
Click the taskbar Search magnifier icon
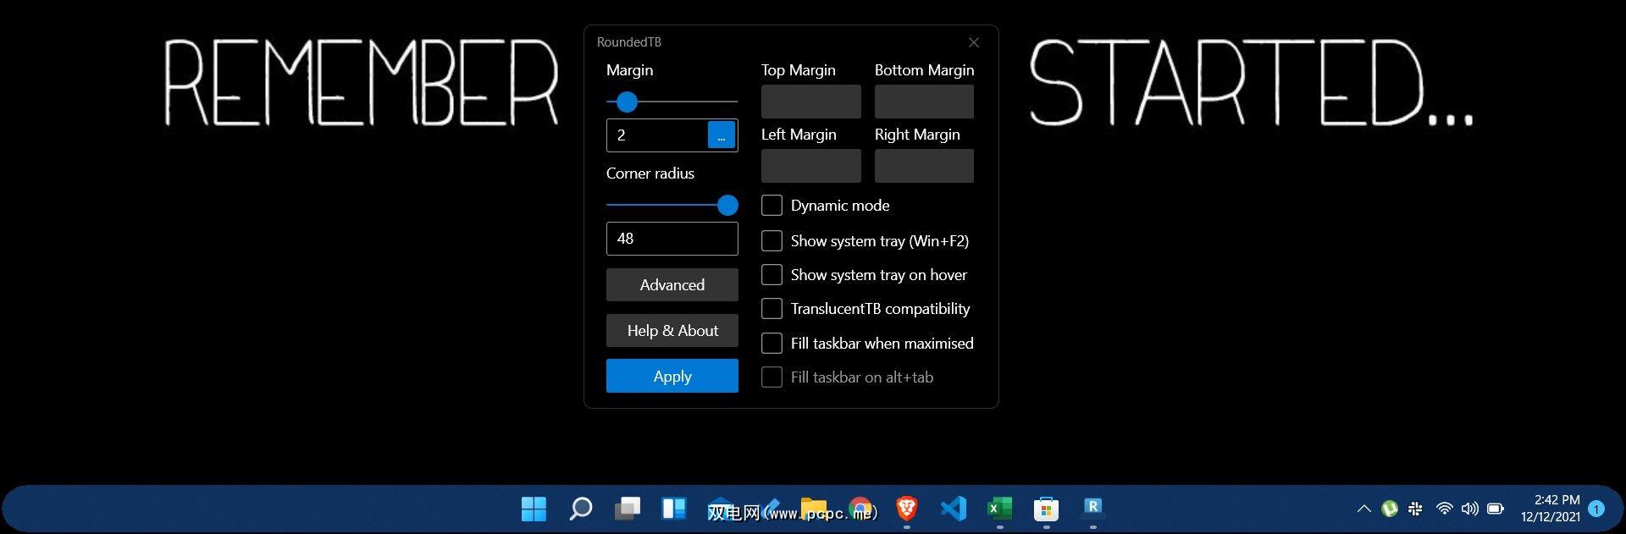tap(580, 509)
